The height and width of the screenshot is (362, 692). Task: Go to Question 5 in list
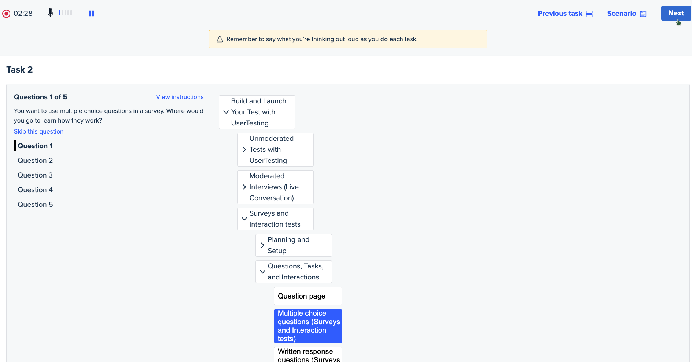pyautogui.click(x=35, y=204)
